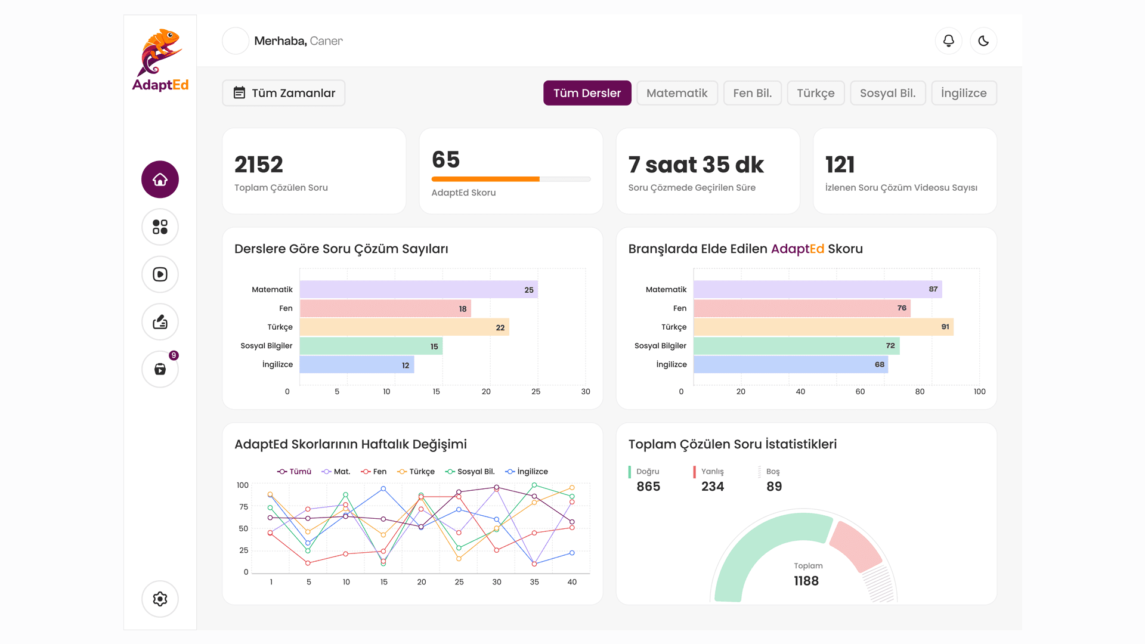Switch to the Sosyal Bil. tab

coord(887,93)
